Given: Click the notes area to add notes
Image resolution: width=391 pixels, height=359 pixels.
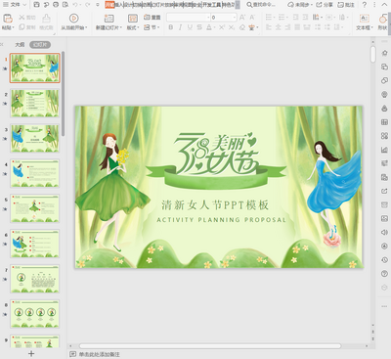Looking at the screenshot, I should pos(99,354).
